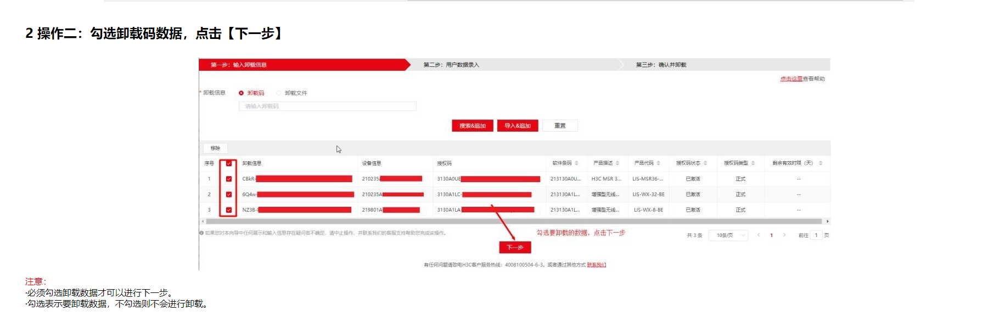Sort by 剩余有效时限 column arrows
The height and width of the screenshot is (316, 983).
821,163
